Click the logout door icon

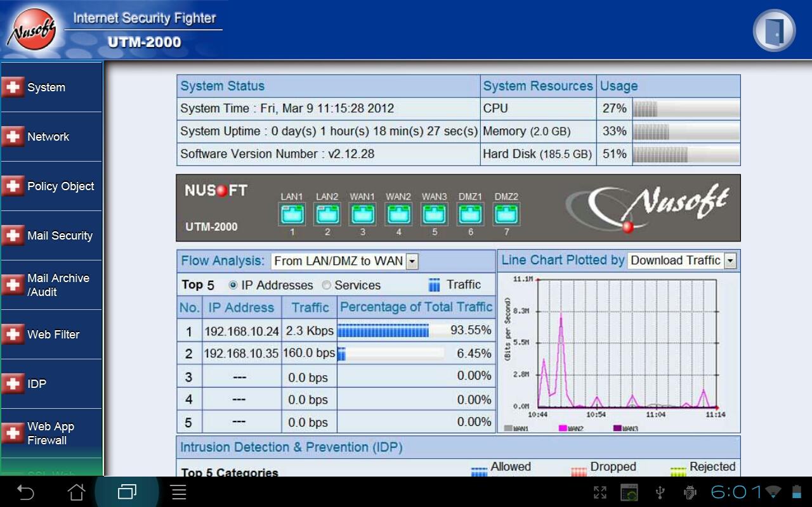[x=774, y=30]
